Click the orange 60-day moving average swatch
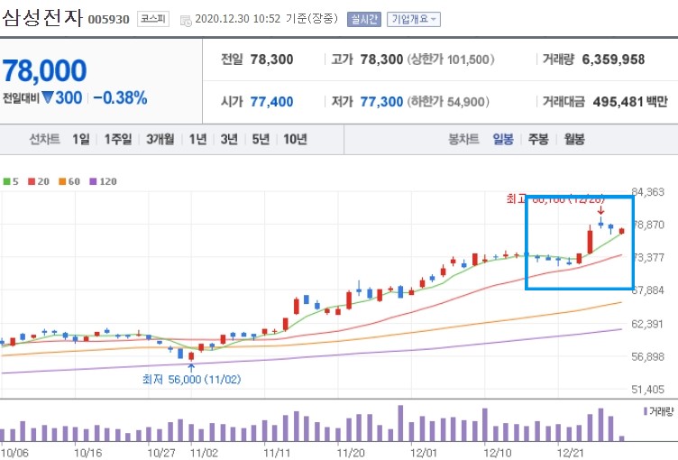 [x=62, y=181]
